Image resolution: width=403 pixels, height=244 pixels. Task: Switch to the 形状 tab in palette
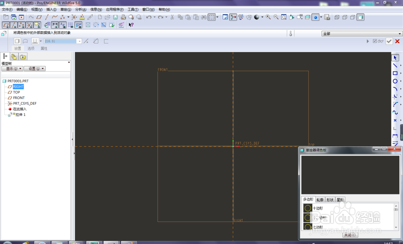pos(330,200)
